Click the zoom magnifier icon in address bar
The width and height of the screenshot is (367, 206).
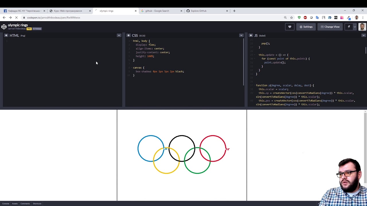tap(285, 17)
